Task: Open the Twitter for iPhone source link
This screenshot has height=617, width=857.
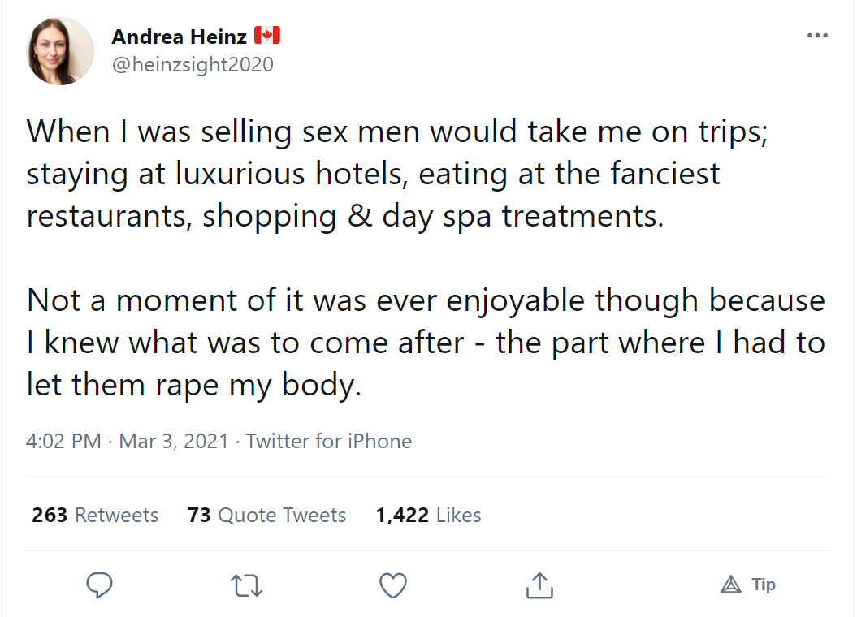Action: pos(328,441)
